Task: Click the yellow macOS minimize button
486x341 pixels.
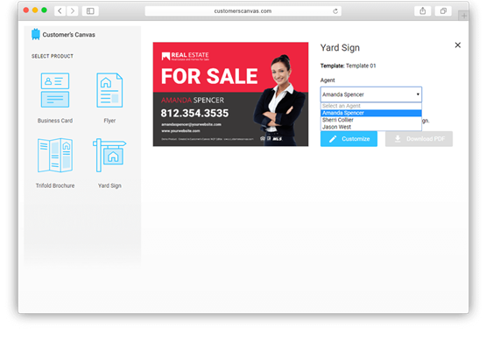Action: (x=35, y=10)
